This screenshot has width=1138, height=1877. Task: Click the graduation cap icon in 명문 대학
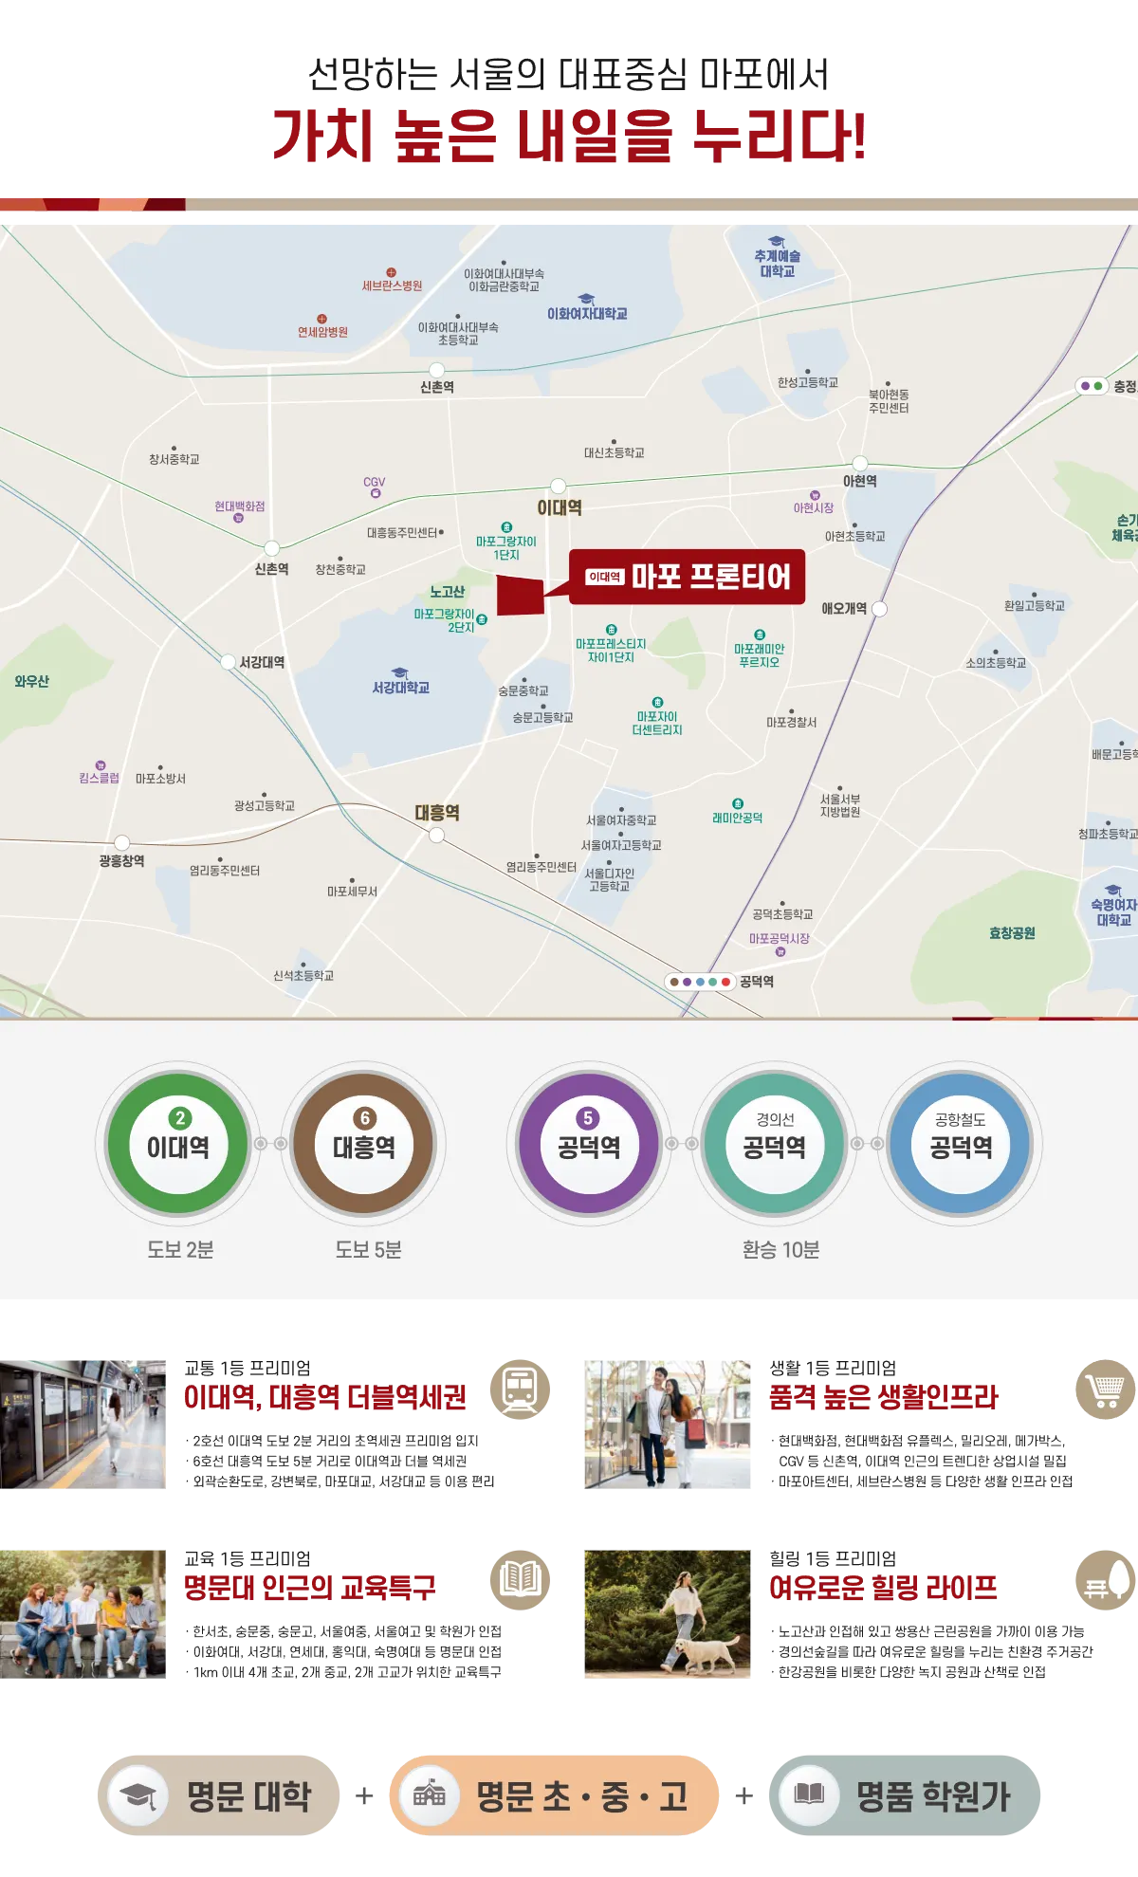(x=139, y=1794)
